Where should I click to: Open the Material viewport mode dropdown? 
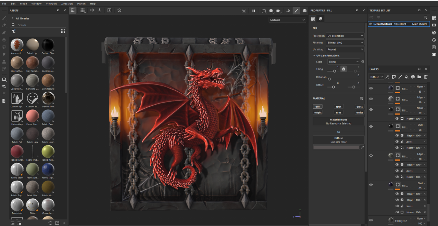287,20
